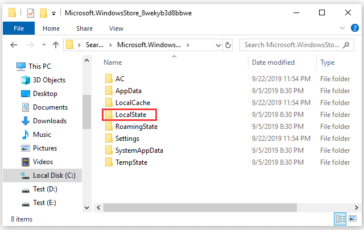Sort by the Name column header
Screen dimensions: 364x230
[x=113, y=62]
